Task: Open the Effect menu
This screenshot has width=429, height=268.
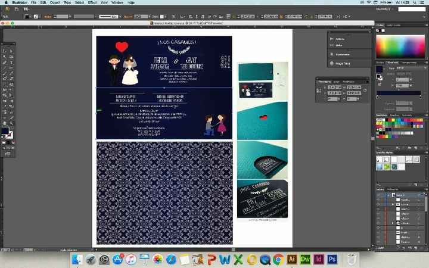Action: [x=92, y=2]
